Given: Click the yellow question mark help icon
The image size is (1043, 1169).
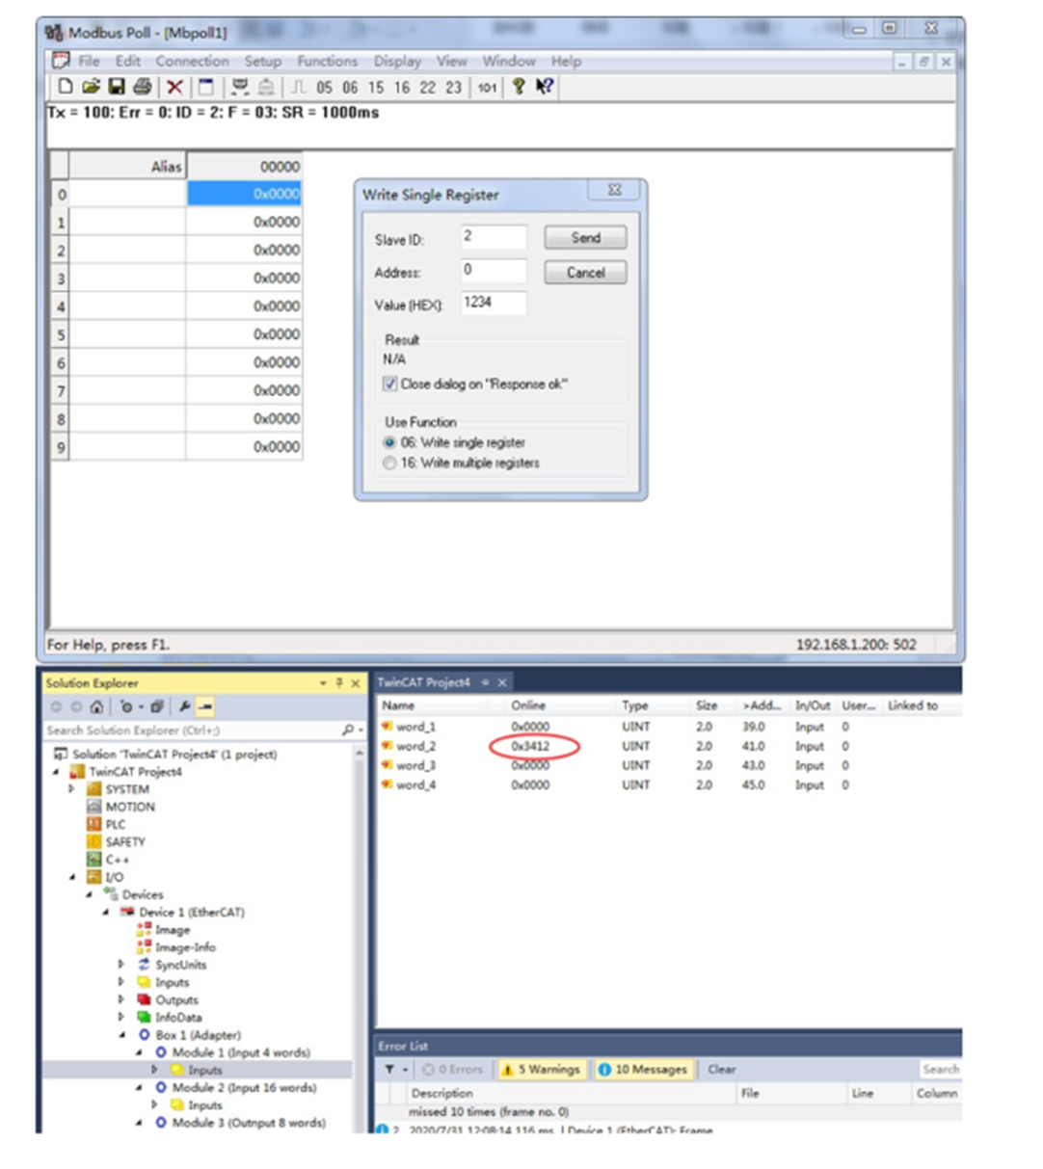Looking at the screenshot, I should tap(519, 87).
